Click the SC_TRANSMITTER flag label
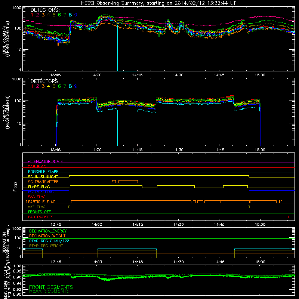The width and height of the screenshot is (299, 299). pos(43,181)
